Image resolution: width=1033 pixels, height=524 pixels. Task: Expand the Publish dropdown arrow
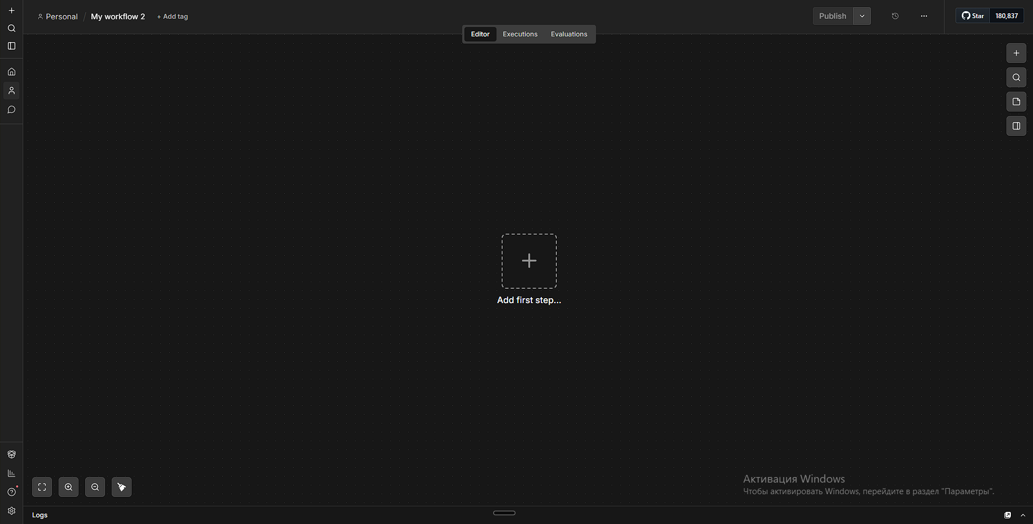click(862, 16)
